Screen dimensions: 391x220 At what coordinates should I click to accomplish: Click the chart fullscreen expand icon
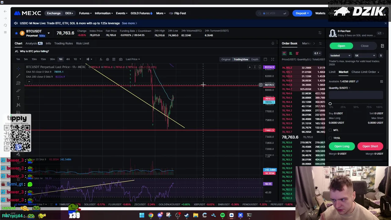(x=272, y=59)
